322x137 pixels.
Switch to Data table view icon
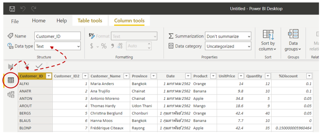click(11, 80)
